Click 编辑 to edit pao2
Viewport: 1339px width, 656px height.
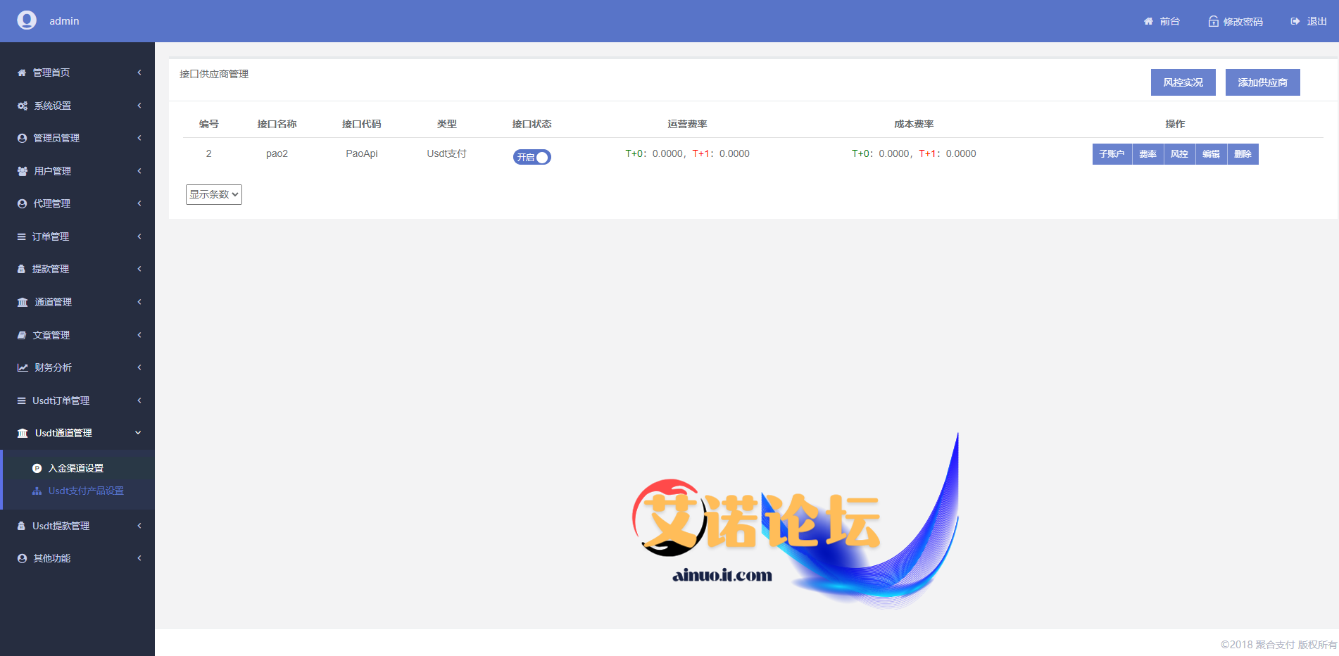click(x=1211, y=154)
